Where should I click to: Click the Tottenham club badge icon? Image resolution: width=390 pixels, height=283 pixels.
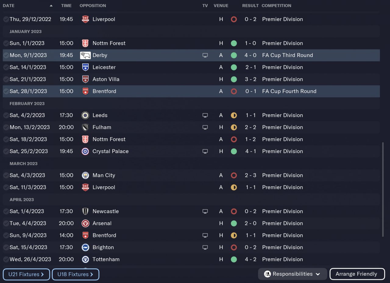coord(85,259)
